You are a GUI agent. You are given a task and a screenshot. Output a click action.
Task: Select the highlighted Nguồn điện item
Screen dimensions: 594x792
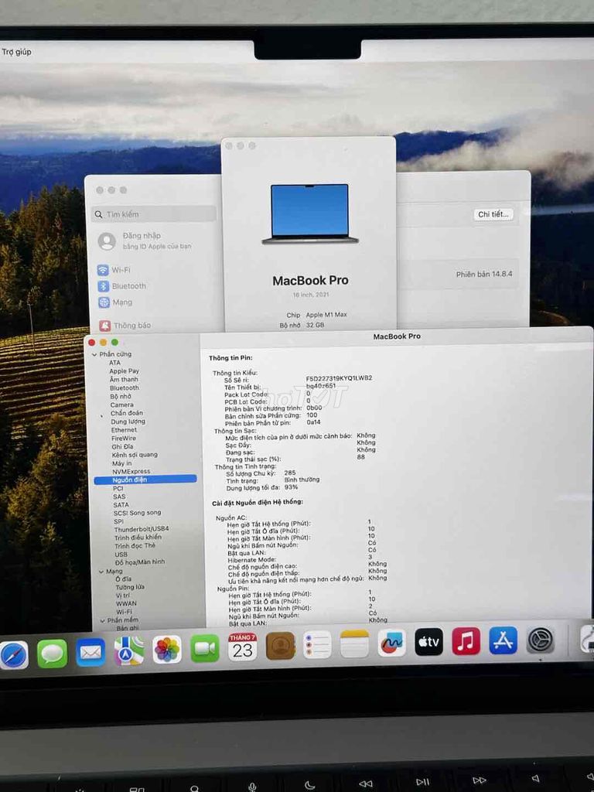click(x=145, y=480)
